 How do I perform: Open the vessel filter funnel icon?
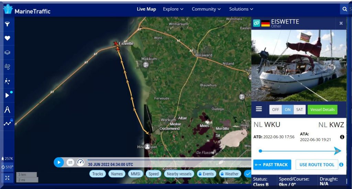[8, 24]
